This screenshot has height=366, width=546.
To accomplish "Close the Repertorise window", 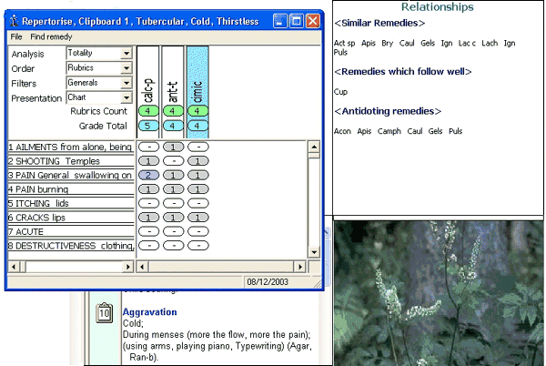I will [313, 21].
